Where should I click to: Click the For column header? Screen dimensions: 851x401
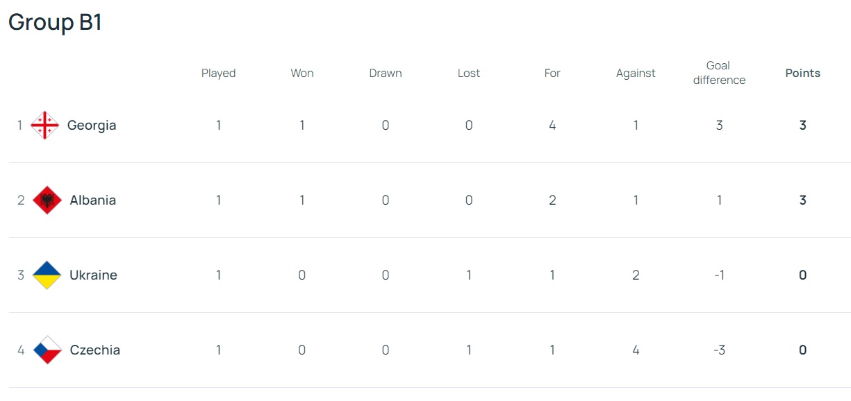tap(552, 73)
